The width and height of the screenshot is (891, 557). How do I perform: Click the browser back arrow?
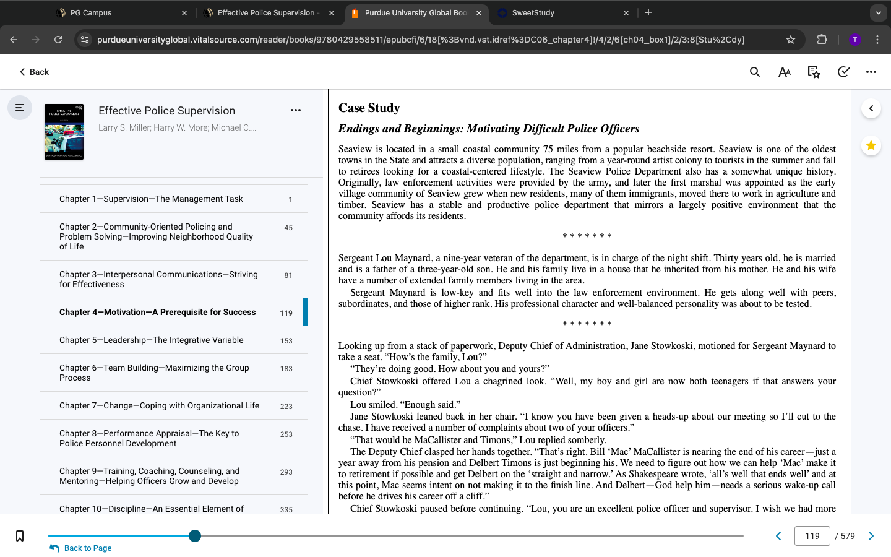point(14,40)
